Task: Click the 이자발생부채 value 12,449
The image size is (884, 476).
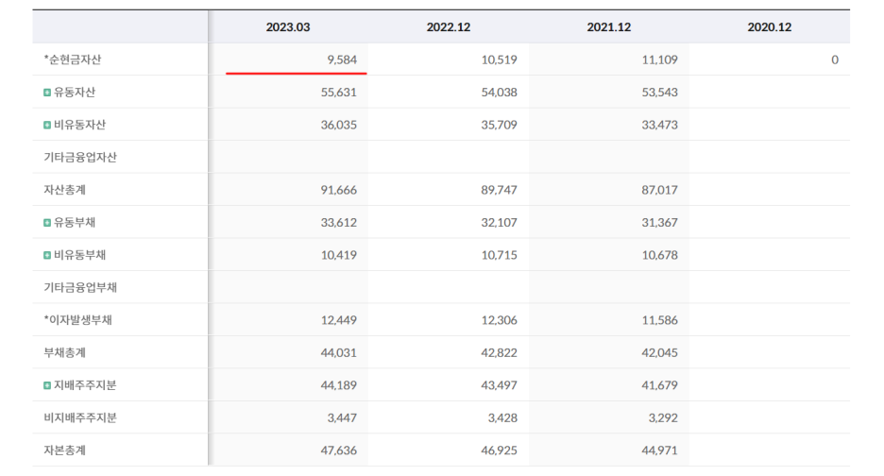Action: pyautogui.click(x=339, y=320)
